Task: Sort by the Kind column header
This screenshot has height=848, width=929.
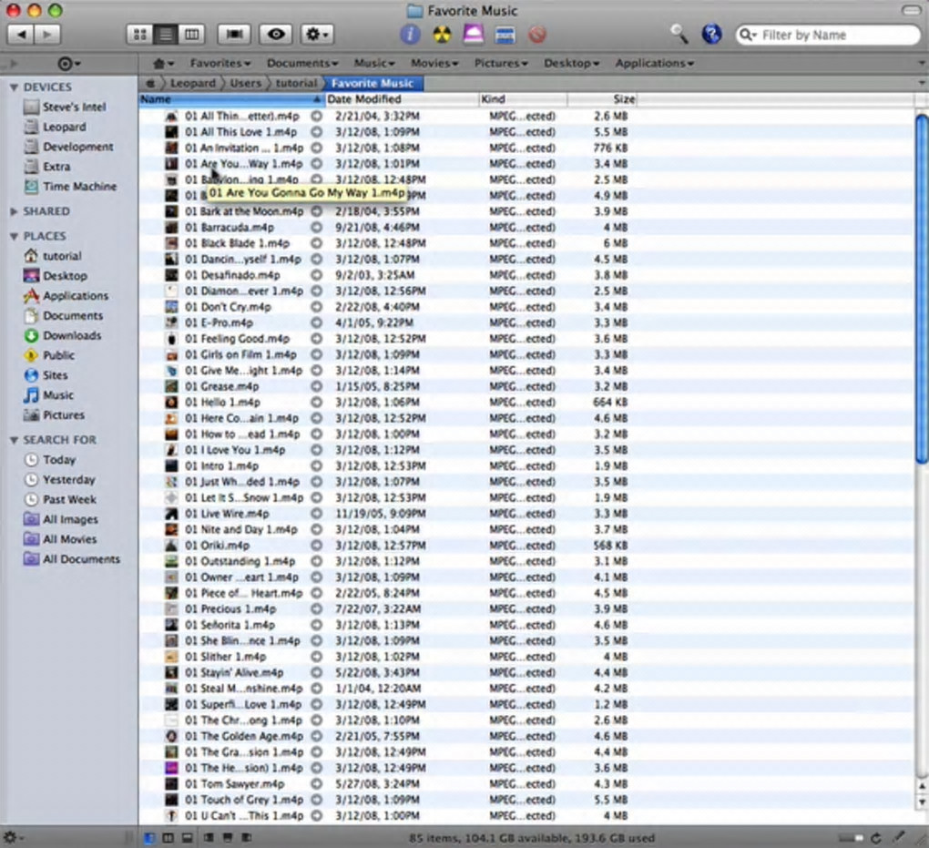Action: pyautogui.click(x=523, y=99)
